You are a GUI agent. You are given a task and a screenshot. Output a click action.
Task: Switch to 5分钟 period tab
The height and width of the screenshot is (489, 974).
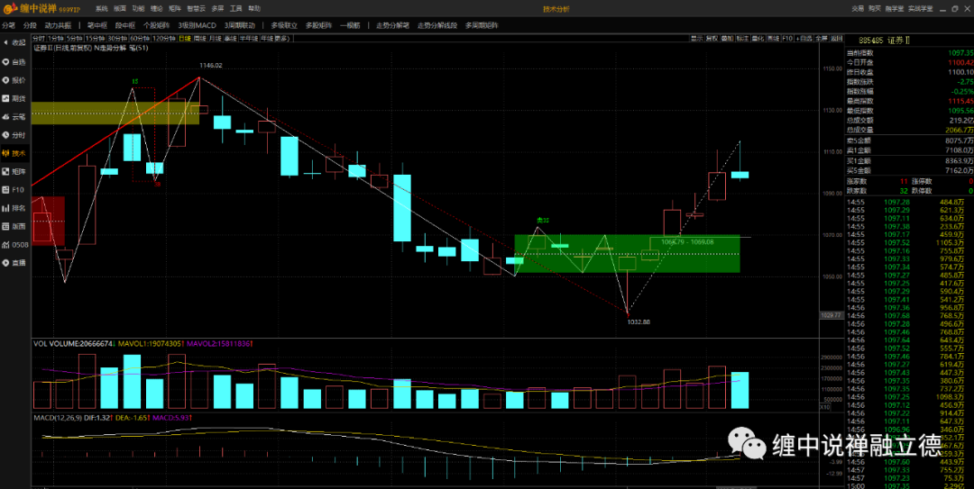click(74, 39)
